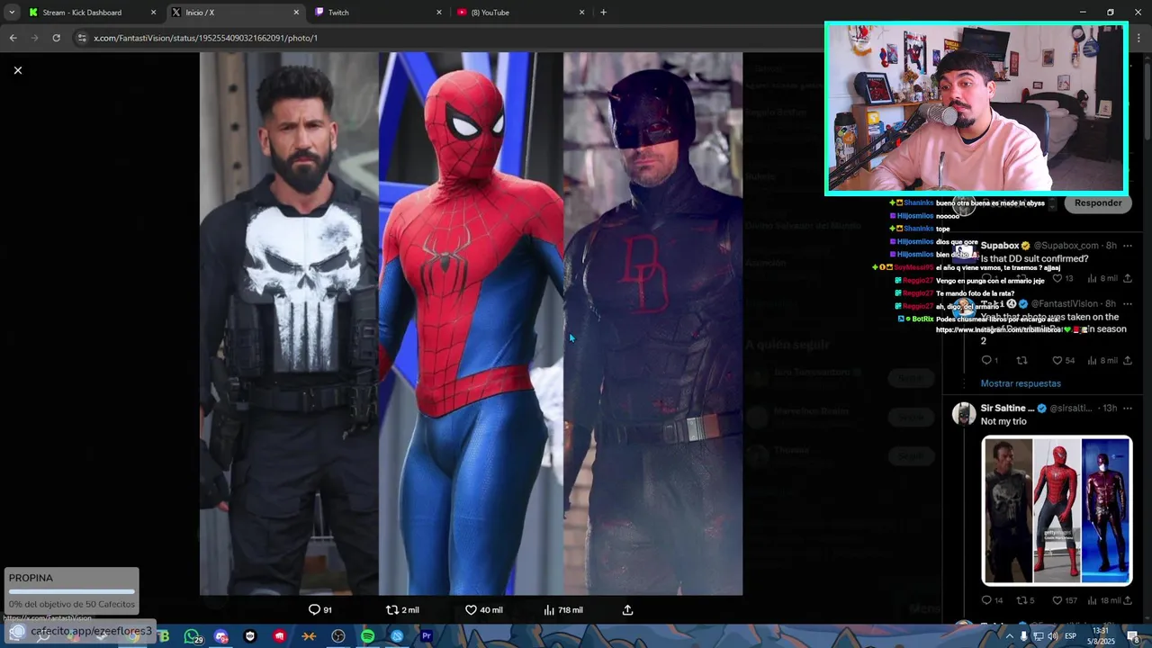Repost the photo using the 2 mil retweet icon
Image resolution: width=1152 pixels, height=648 pixels.
pyautogui.click(x=402, y=610)
